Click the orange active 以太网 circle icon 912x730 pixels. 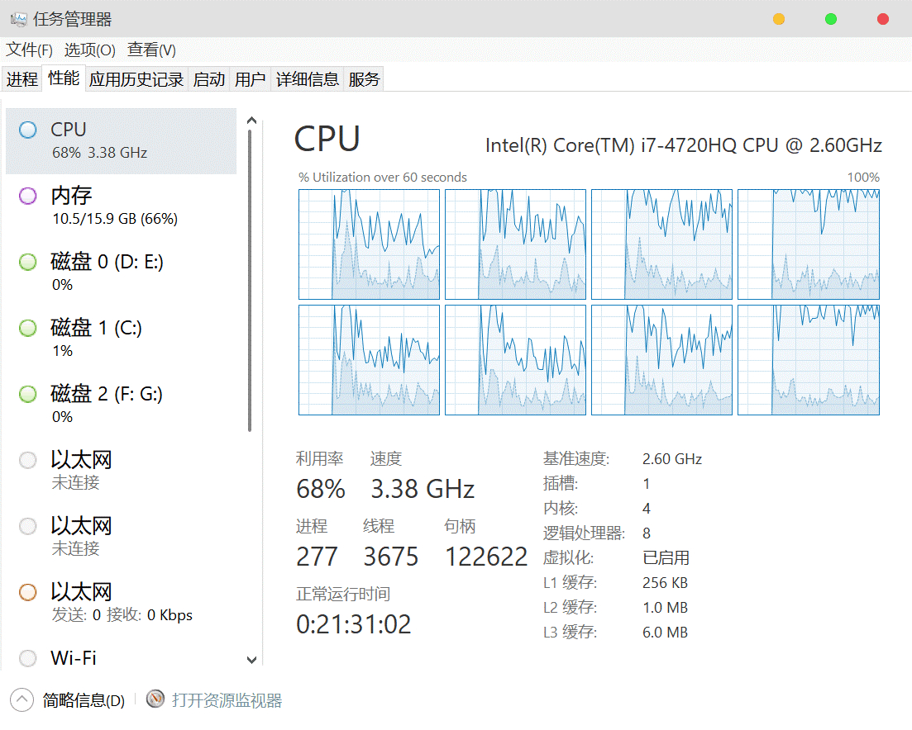point(28,592)
